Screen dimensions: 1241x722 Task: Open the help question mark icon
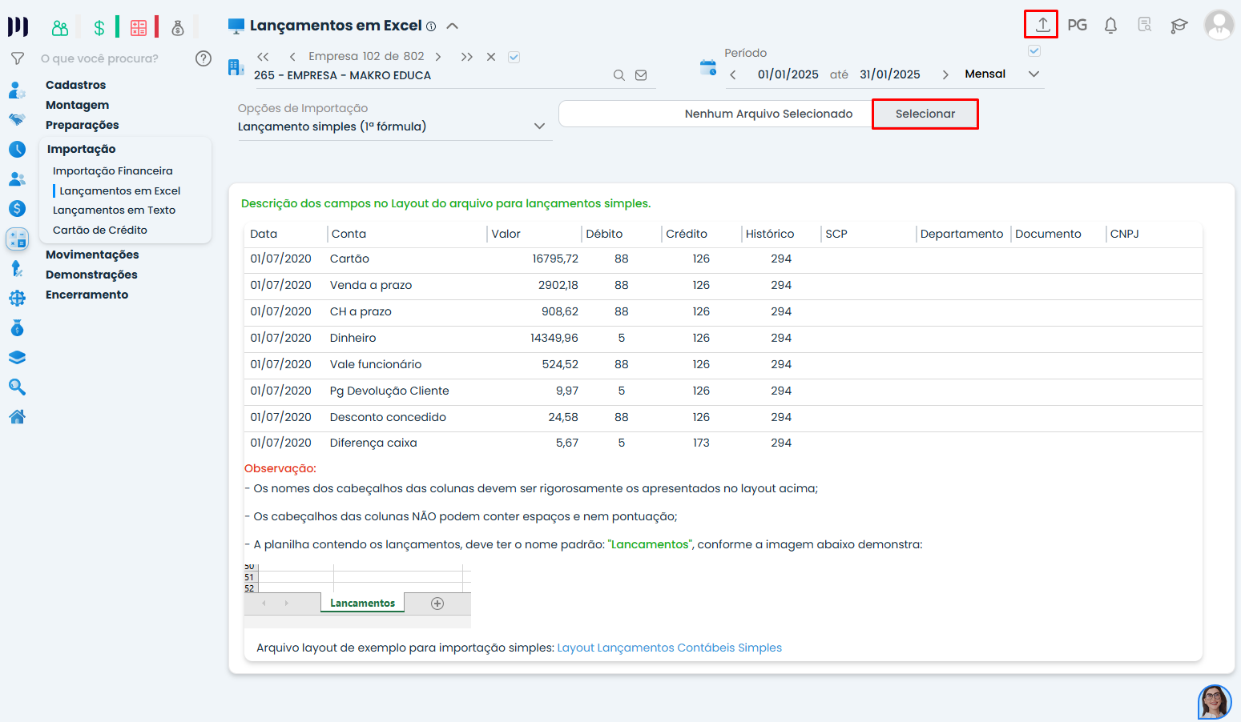coord(203,58)
